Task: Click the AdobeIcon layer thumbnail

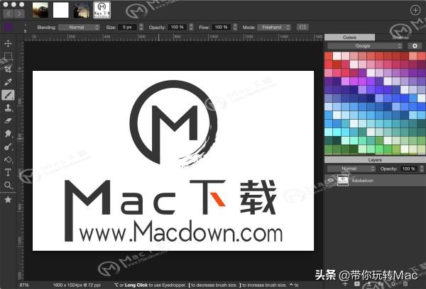Action: tap(343, 181)
